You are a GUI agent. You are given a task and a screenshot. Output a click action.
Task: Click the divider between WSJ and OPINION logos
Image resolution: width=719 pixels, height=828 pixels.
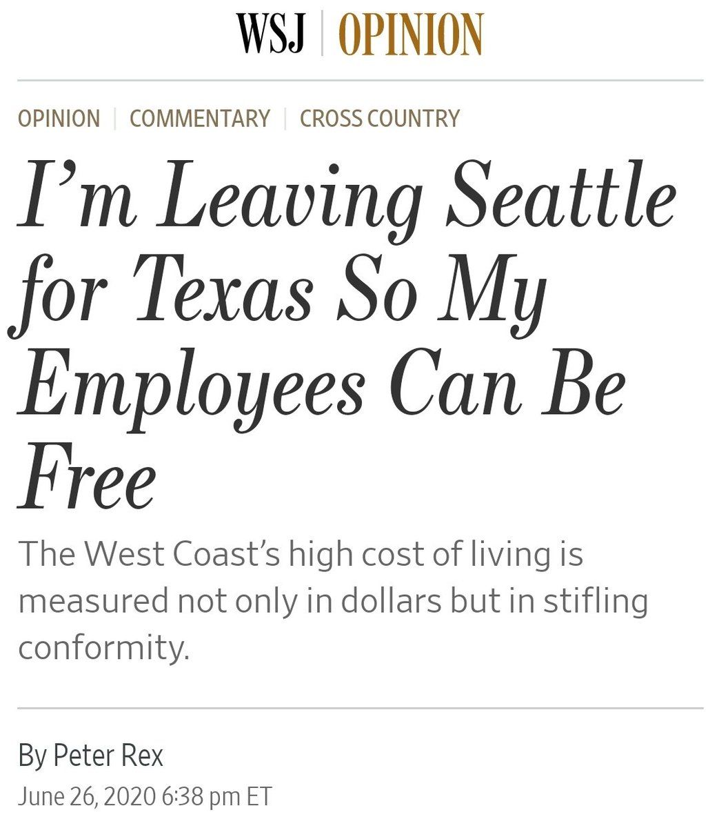321,34
